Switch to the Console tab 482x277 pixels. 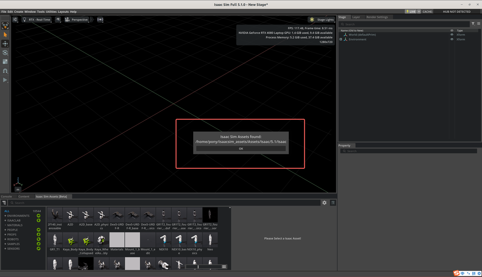[6, 197]
